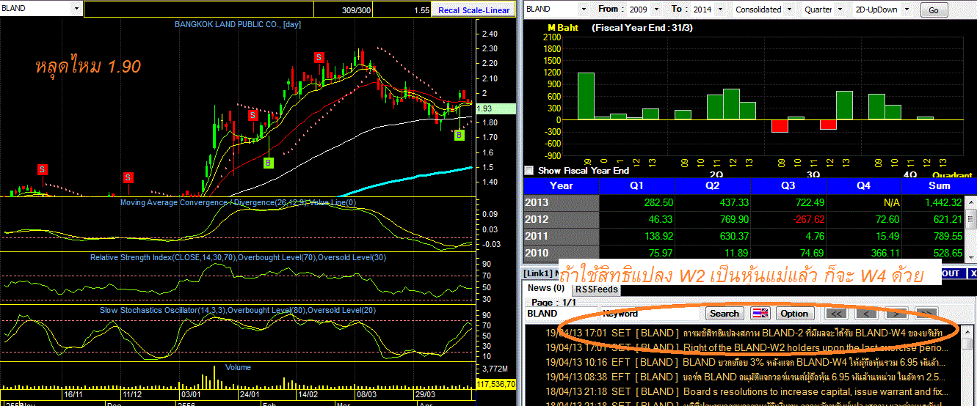Click the 722.49 cell for 2013 Q3

coord(788,202)
